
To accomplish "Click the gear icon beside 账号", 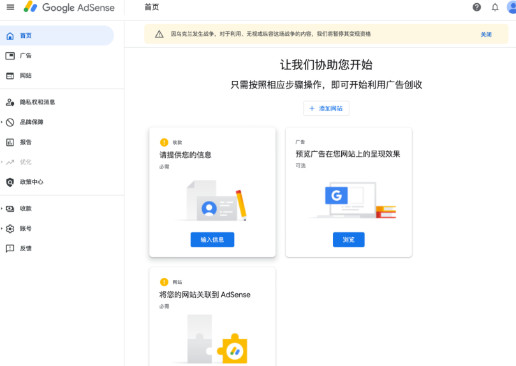I will (10, 228).
